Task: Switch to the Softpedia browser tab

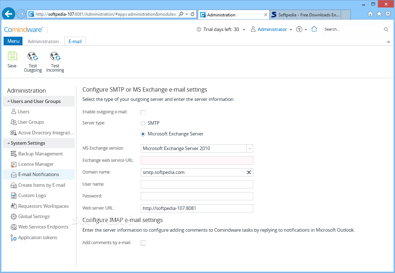Action: 305,15
